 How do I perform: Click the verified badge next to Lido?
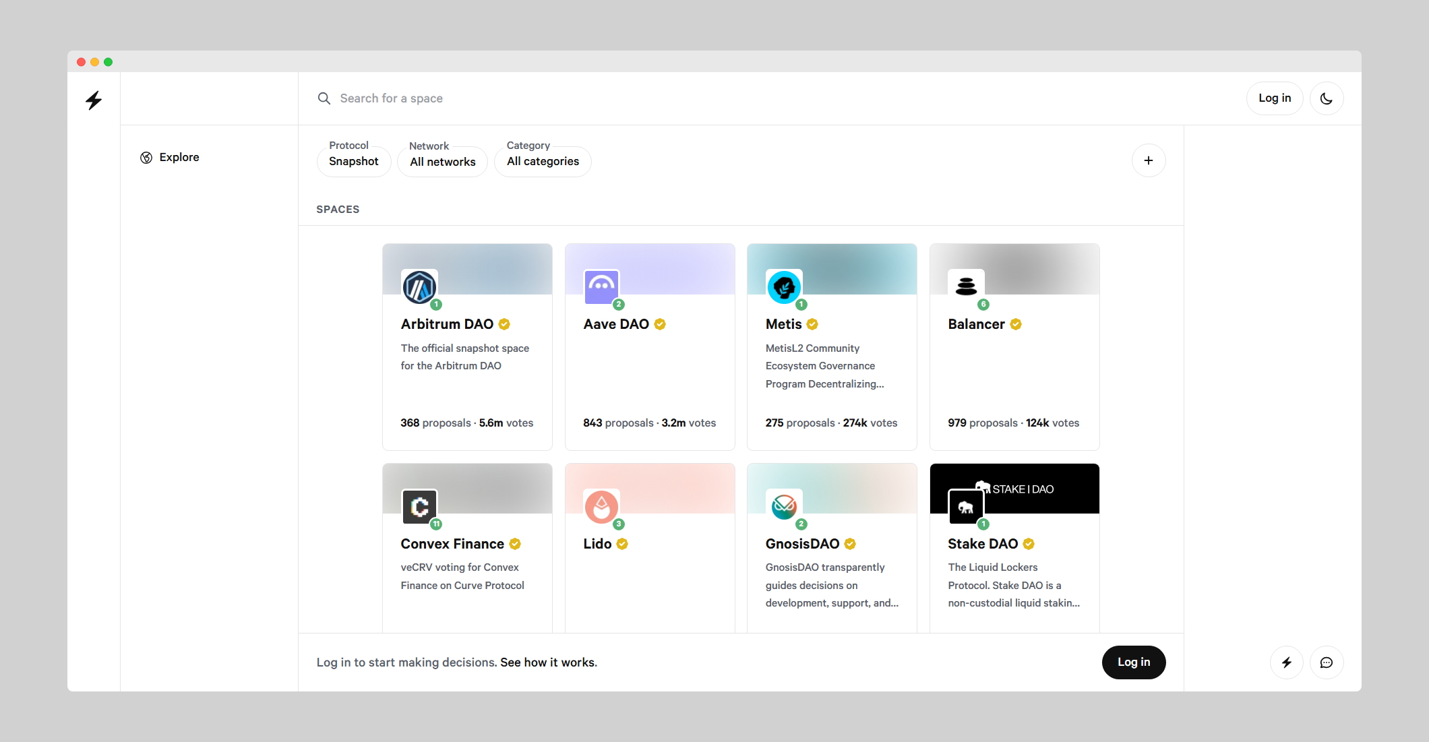[622, 544]
